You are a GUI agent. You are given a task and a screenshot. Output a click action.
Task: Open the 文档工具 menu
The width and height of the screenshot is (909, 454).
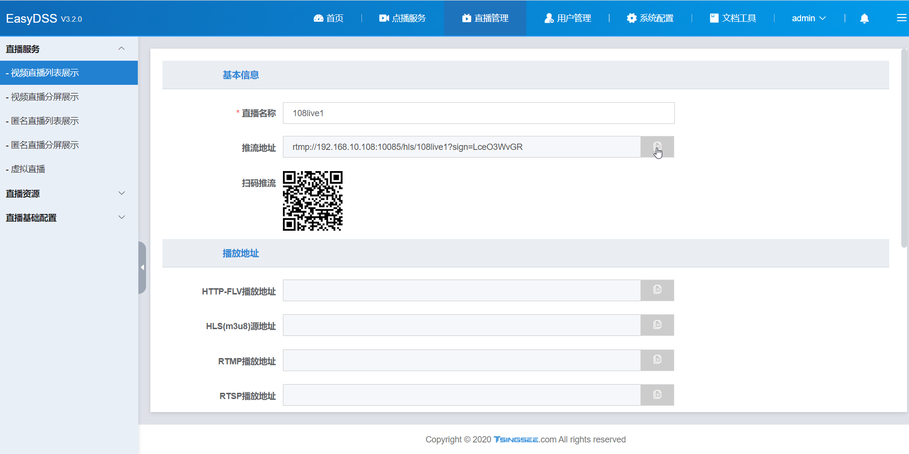point(733,18)
